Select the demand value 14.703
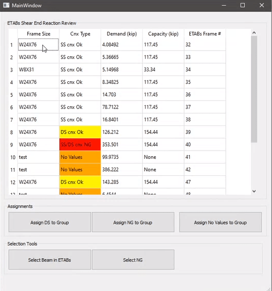 (x=122, y=95)
